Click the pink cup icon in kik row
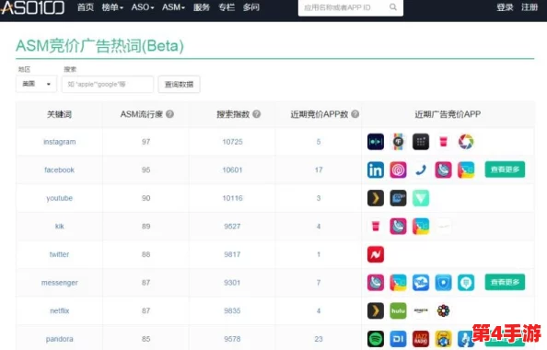This screenshot has width=547, height=350. 376,227
